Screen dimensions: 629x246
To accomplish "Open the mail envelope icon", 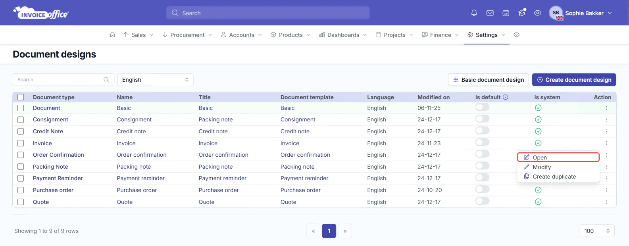I will point(490,13).
